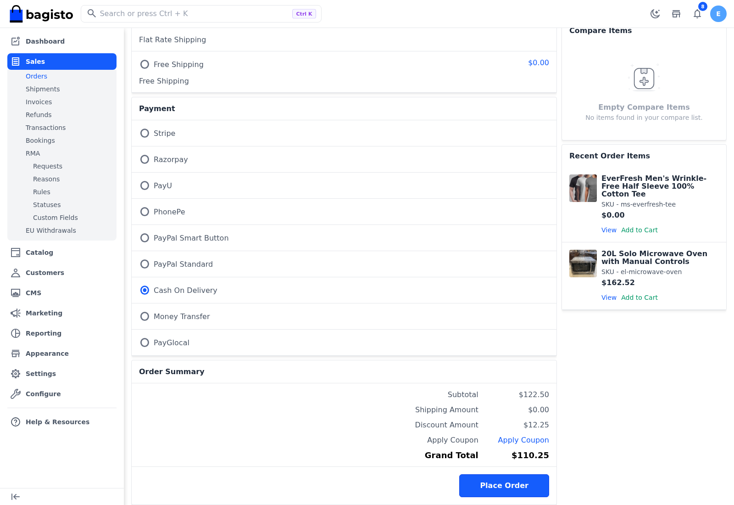
Task: Click the Discount Amount $12.25 value
Action: pos(536,425)
